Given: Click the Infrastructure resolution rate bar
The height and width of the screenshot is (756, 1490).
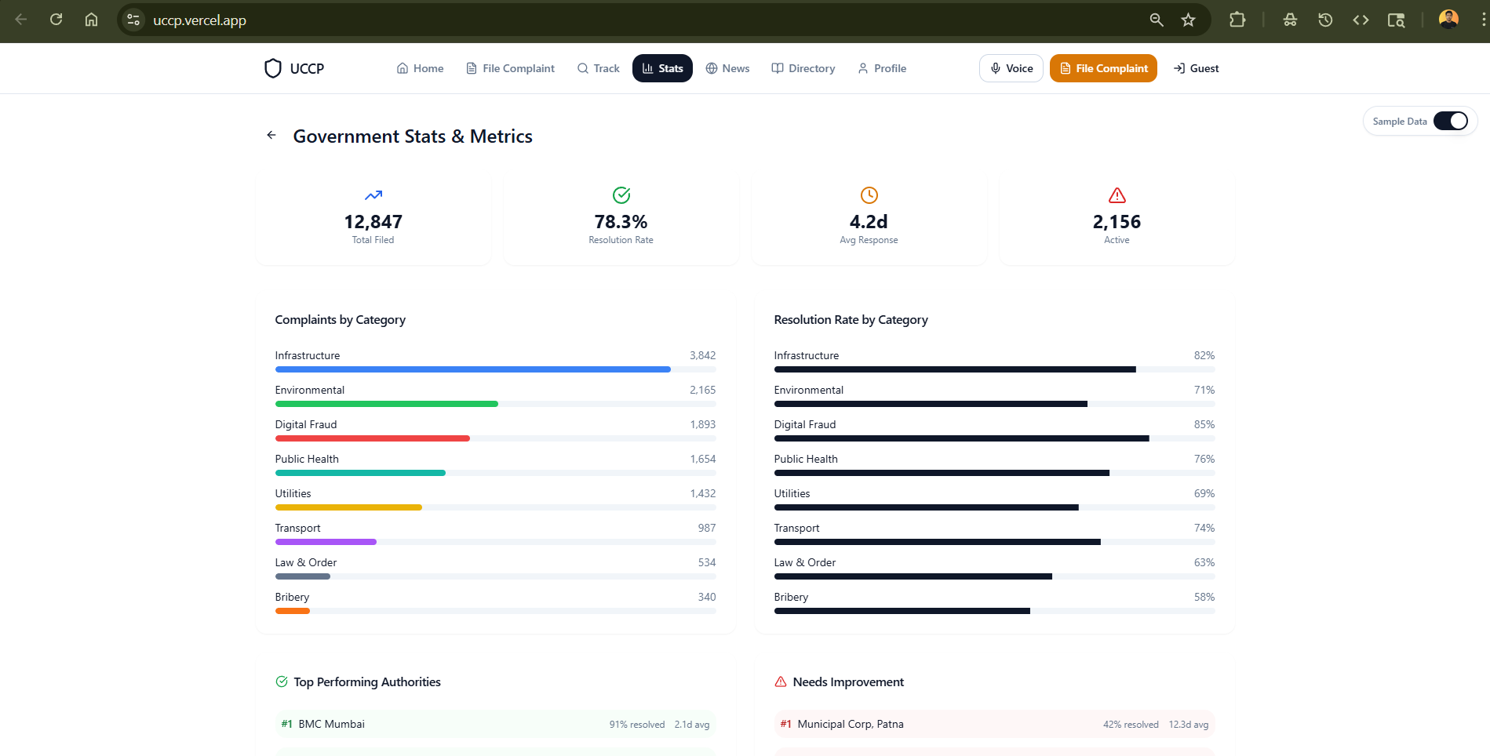Looking at the screenshot, I should point(955,369).
